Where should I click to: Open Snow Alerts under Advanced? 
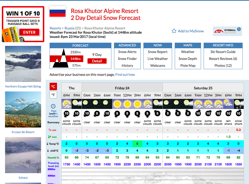pyautogui.click(x=127, y=52)
